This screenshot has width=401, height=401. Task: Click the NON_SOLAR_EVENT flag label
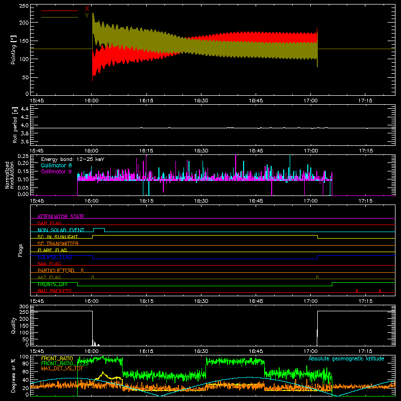[61, 230]
